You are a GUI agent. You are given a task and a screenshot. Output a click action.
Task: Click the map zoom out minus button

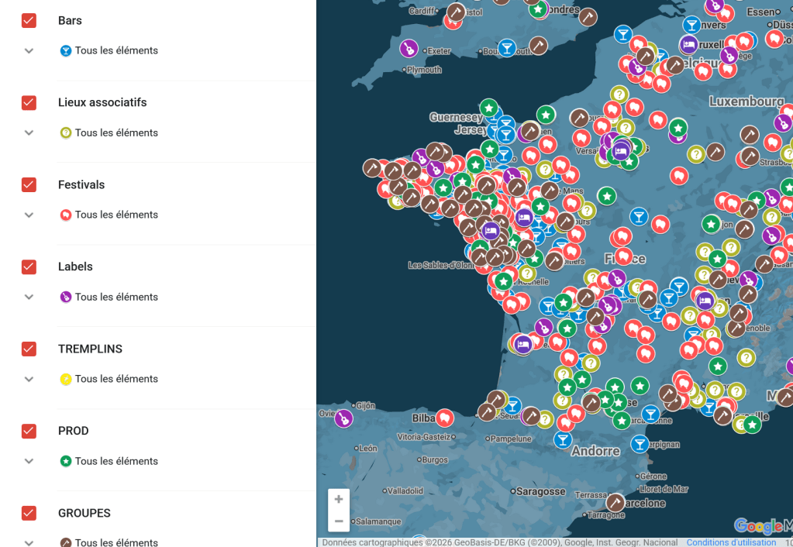(x=338, y=521)
